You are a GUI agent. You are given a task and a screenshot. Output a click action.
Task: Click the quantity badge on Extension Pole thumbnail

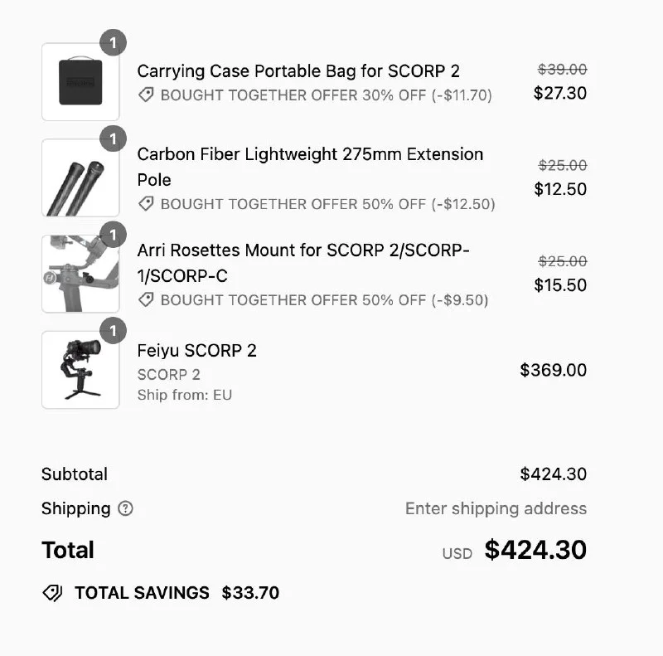tap(113, 138)
